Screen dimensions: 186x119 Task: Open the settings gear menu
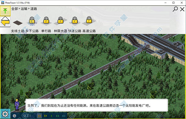[x=5, y=114]
